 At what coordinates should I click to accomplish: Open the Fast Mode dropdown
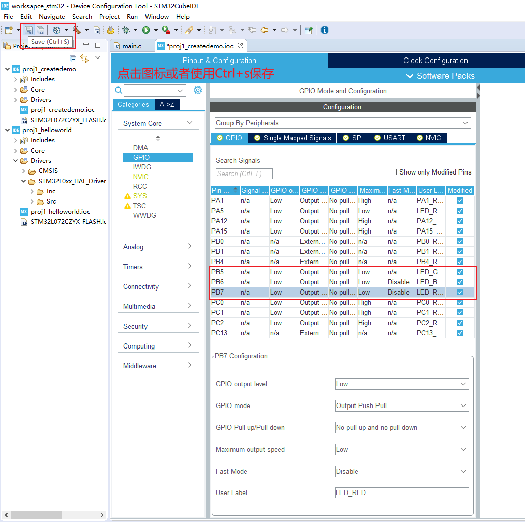coord(402,471)
